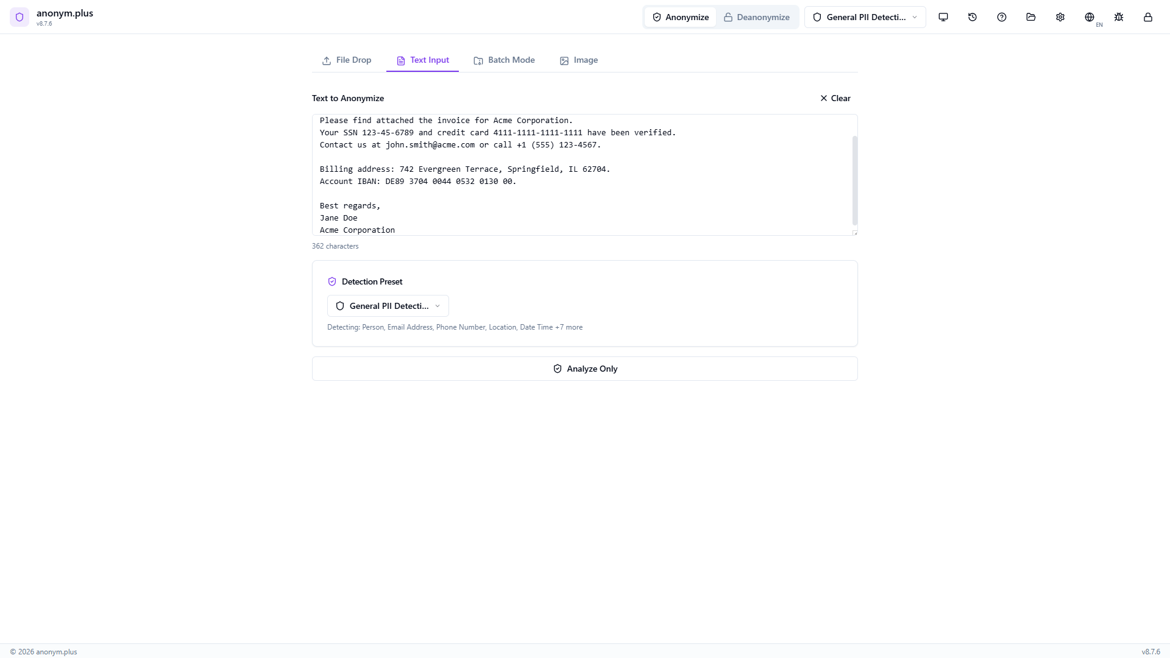Switch to the File Drop tab
The height and width of the screenshot is (658, 1170).
pyautogui.click(x=347, y=60)
